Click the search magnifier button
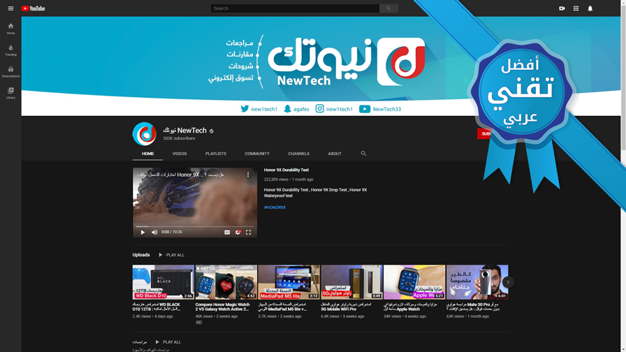The image size is (626, 352). coord(388,8)
